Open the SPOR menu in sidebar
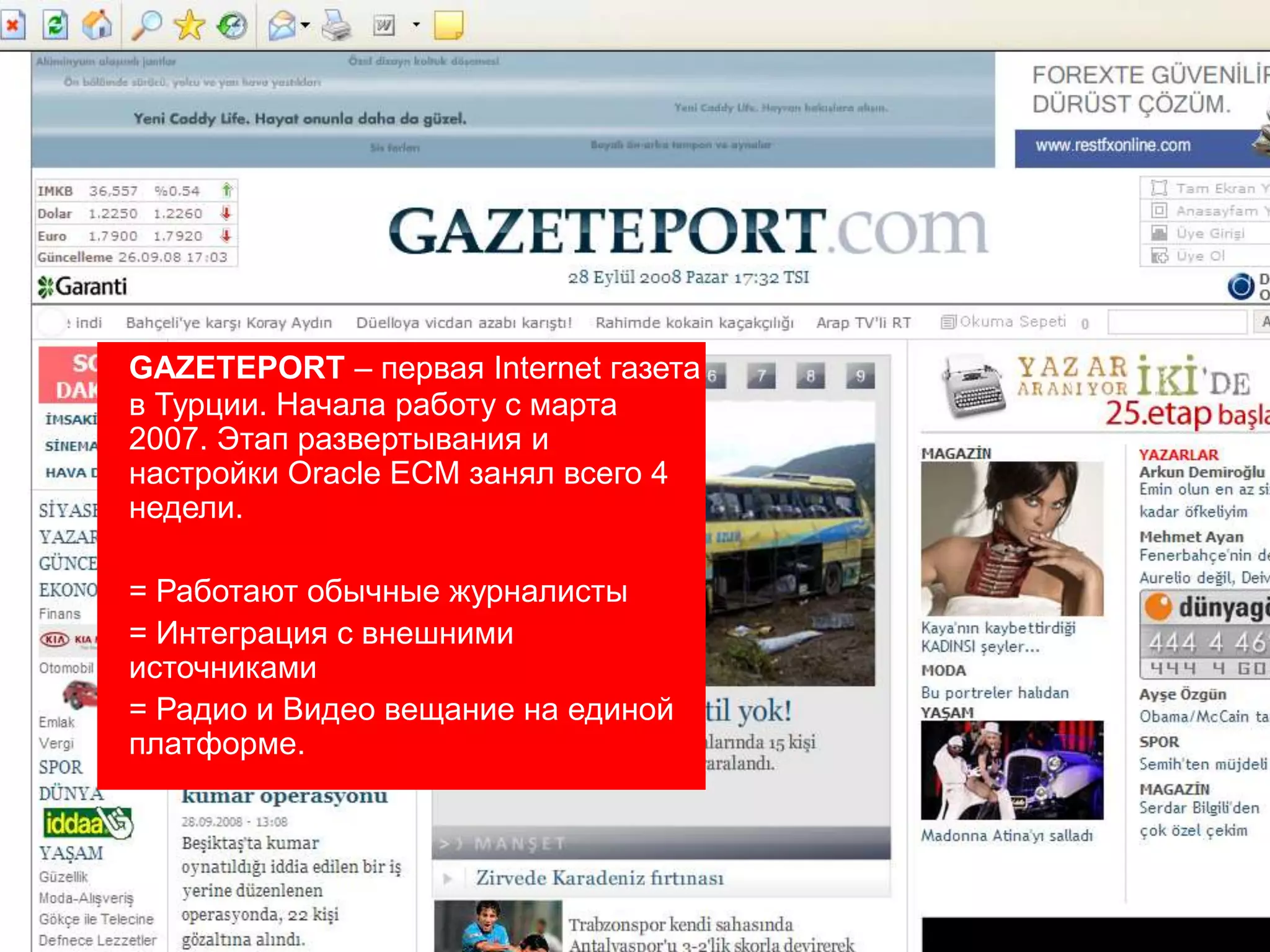This screenshot has height=952, width=1270. point(60,767)
